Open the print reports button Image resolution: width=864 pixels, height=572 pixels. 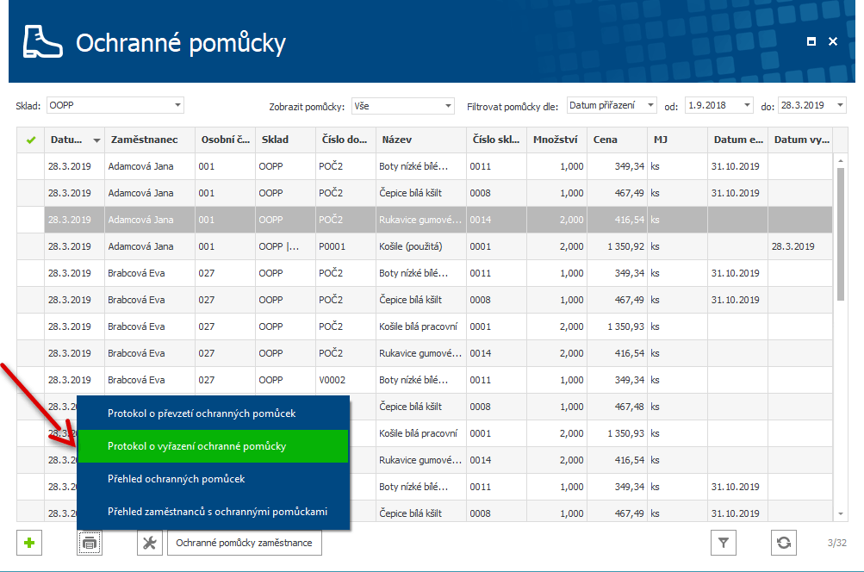point(90,543)
